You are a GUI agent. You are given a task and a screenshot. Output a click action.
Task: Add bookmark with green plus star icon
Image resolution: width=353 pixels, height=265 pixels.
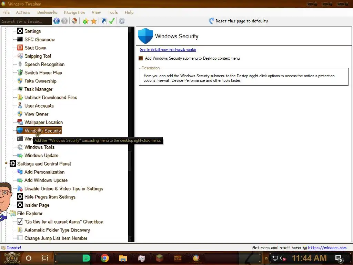85,21
